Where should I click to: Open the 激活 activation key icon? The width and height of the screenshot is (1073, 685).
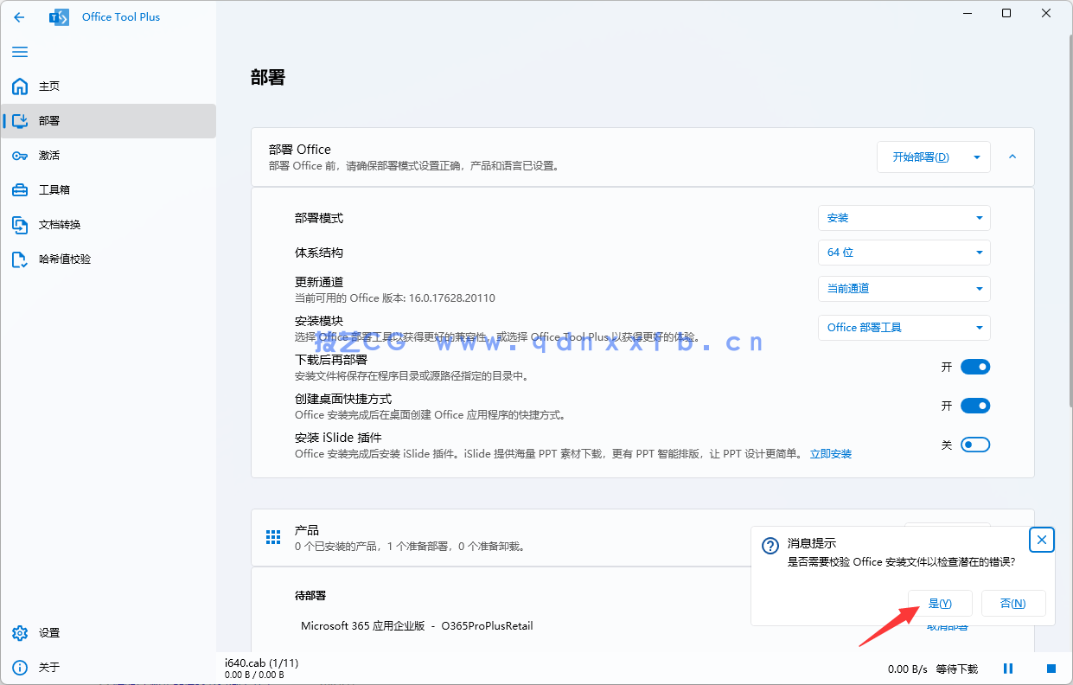pos(19,155)
